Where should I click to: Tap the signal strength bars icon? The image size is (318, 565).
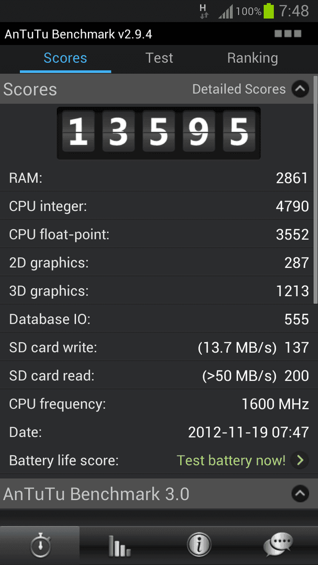226,13
